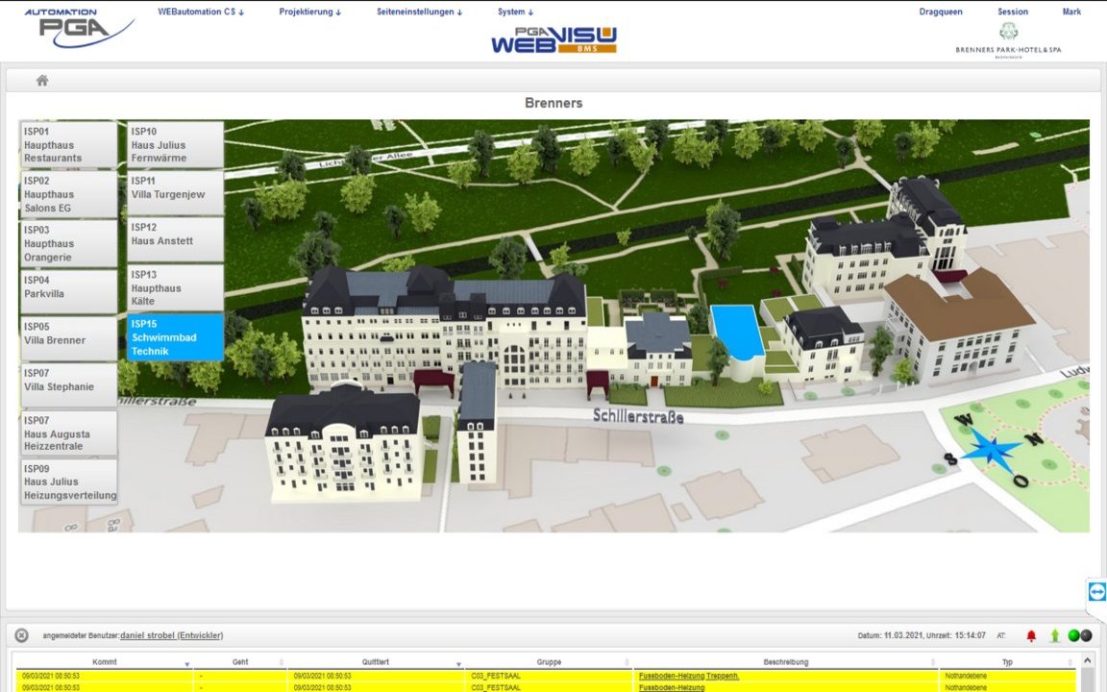Click the compass rose on the map
The width and height of the screenshot is (1107, 692).
pyautogui.click(x=993, y=449)
